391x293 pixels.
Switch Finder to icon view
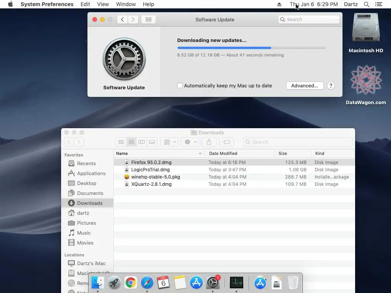point(121,142)
